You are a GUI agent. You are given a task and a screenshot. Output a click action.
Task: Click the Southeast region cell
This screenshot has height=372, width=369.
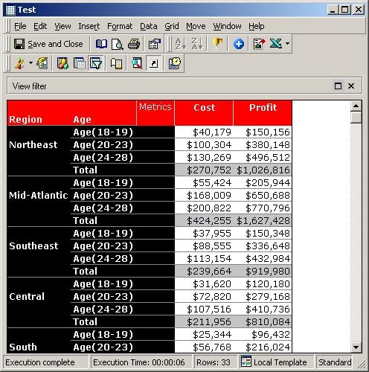[39, 252]
